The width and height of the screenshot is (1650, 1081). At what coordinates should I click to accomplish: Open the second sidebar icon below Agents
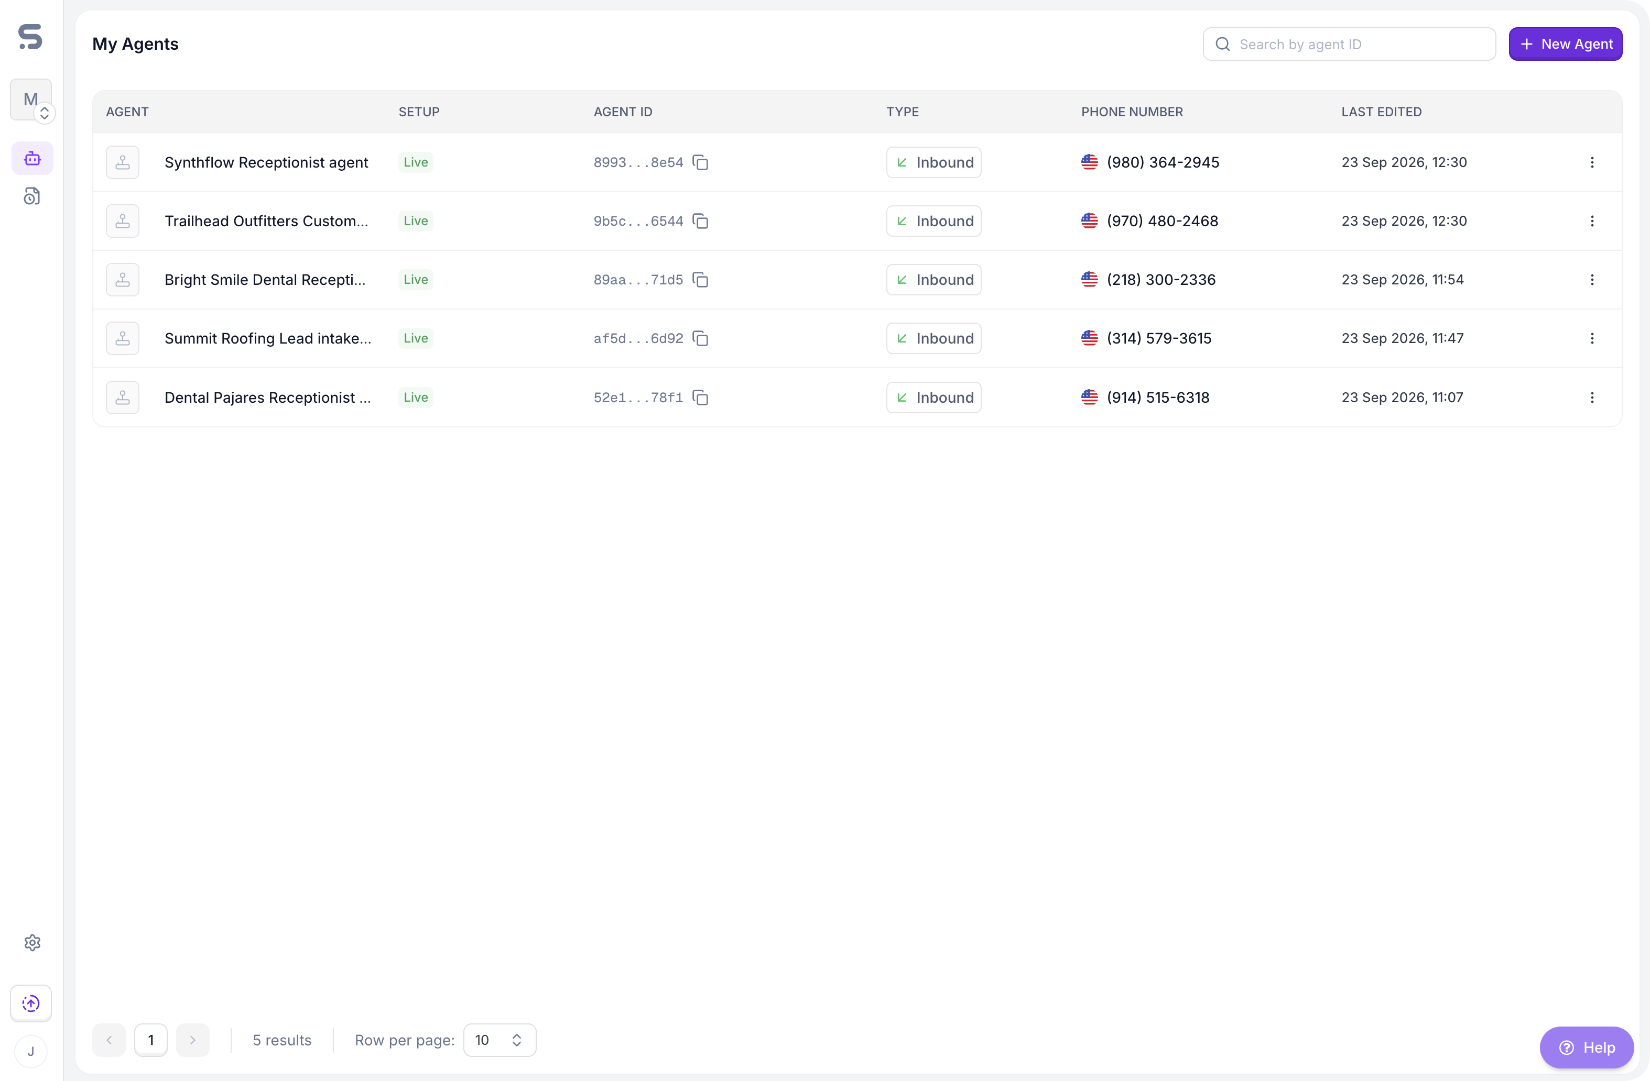[x=32, y=197]
